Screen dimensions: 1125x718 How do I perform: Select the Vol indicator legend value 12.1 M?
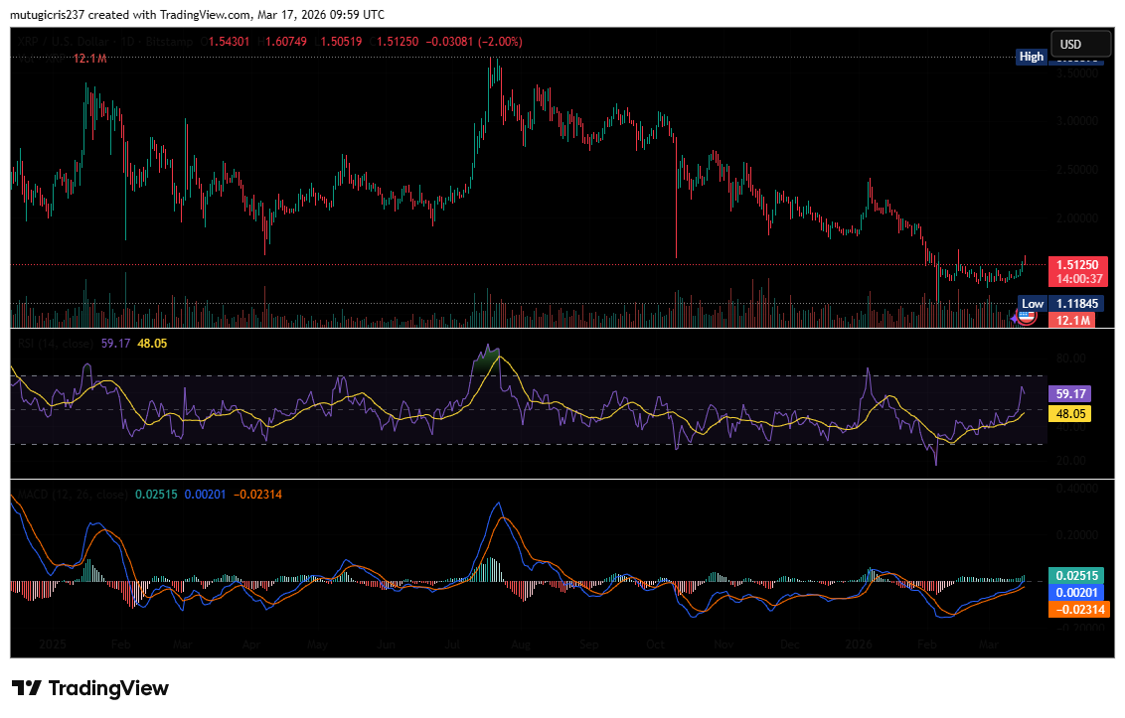click(89, 59)
